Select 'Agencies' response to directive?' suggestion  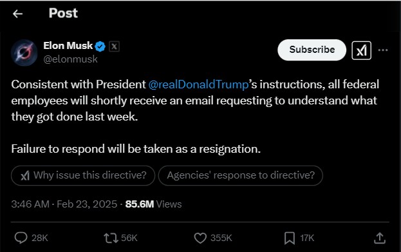pos(240,175)
